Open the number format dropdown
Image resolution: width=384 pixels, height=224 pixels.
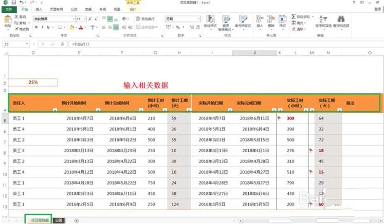click(198, 19)
